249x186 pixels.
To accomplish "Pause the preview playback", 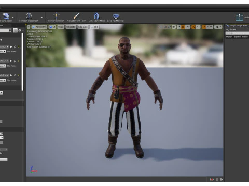I will coord(216,179).
